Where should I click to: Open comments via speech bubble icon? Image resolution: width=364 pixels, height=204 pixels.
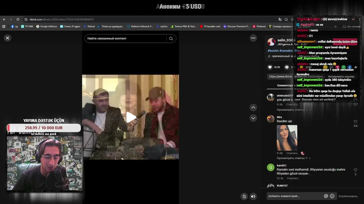(287, 67)
